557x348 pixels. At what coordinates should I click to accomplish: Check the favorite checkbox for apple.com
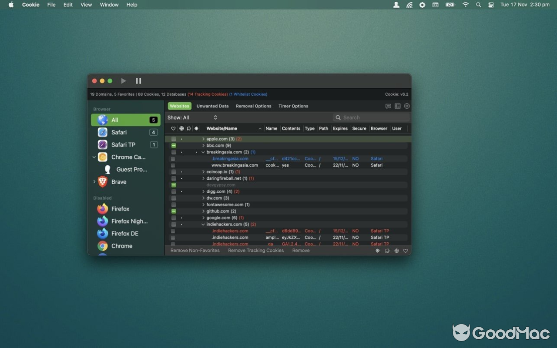[174, 139]
